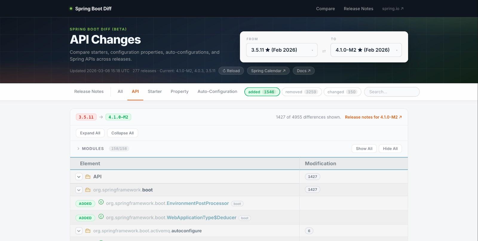The image size is (478, 241).
Task: Open the TO version dropdown
Action: click(x=366, y=50)
